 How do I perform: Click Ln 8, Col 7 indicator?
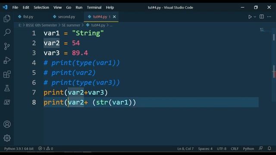[185, 149]
